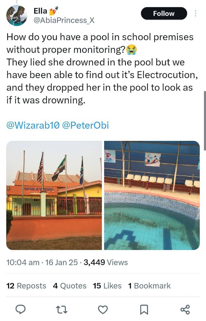Click the @AbiaPrincess_X handle
The image size is (206, 321).
tap(64, 20)
